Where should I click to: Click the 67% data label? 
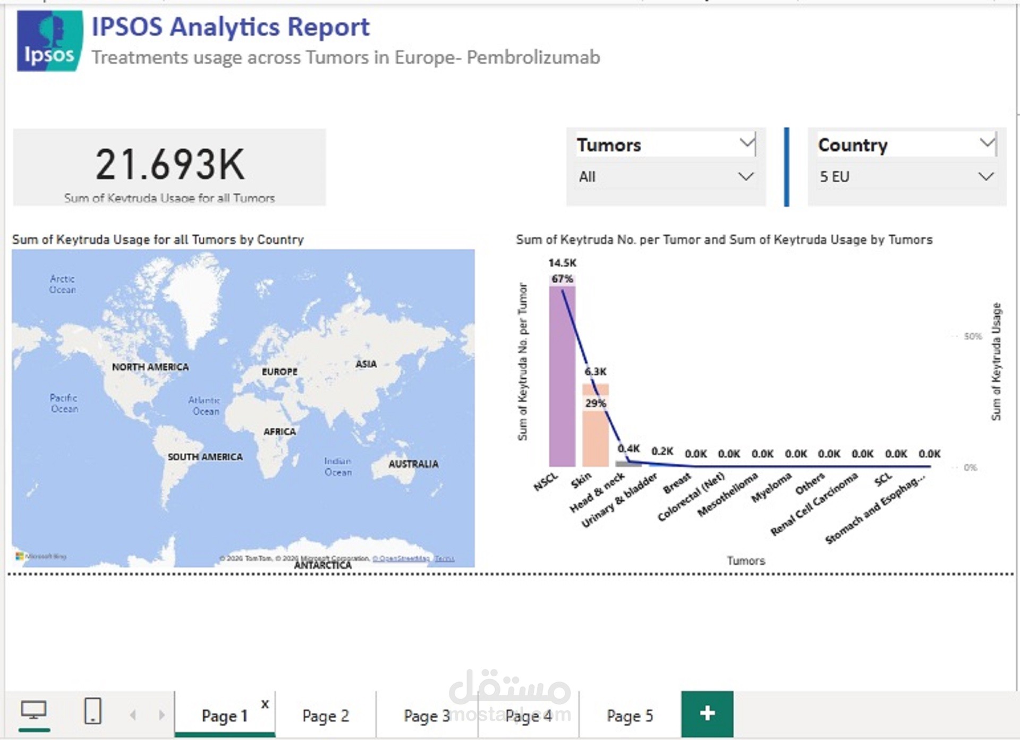coord(562,279)
